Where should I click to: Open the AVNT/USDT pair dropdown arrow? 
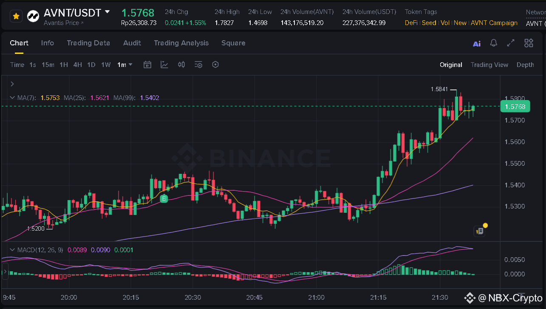coord(108,12)
